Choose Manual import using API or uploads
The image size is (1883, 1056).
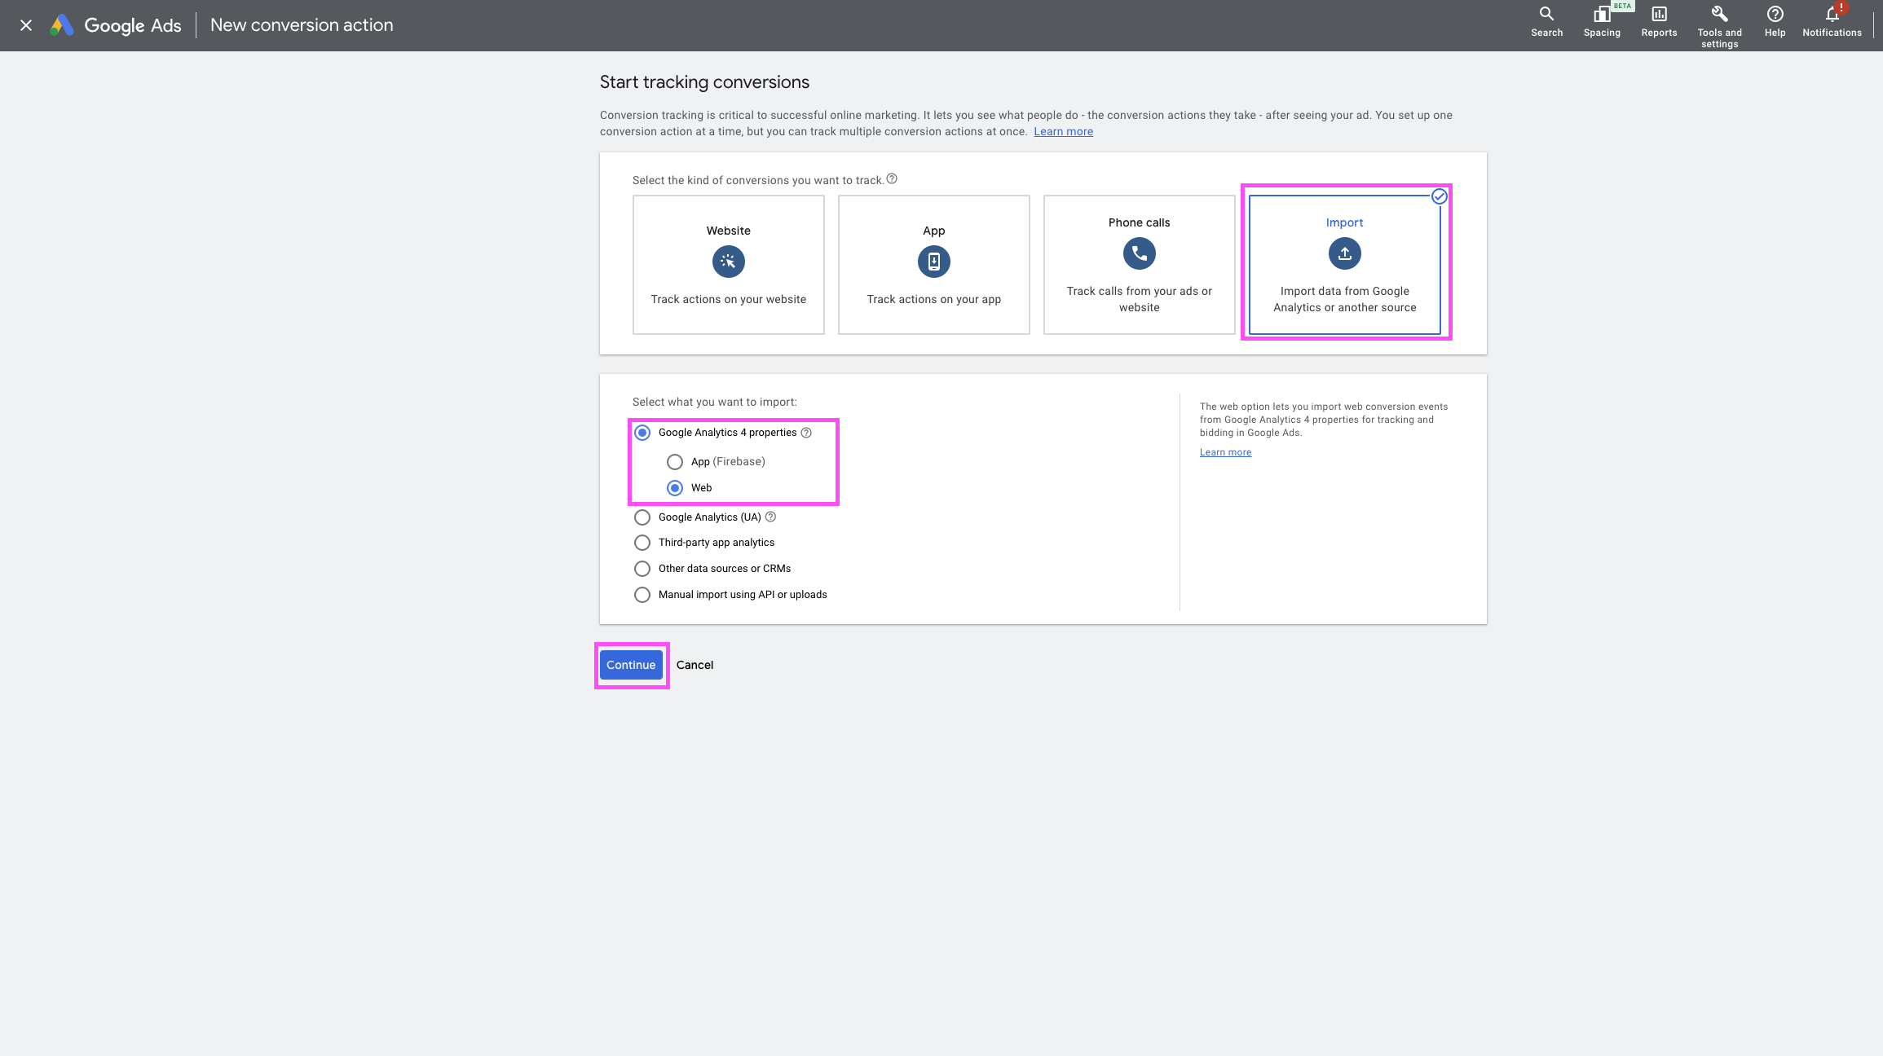pyautogui.click(x=642, y=595)
